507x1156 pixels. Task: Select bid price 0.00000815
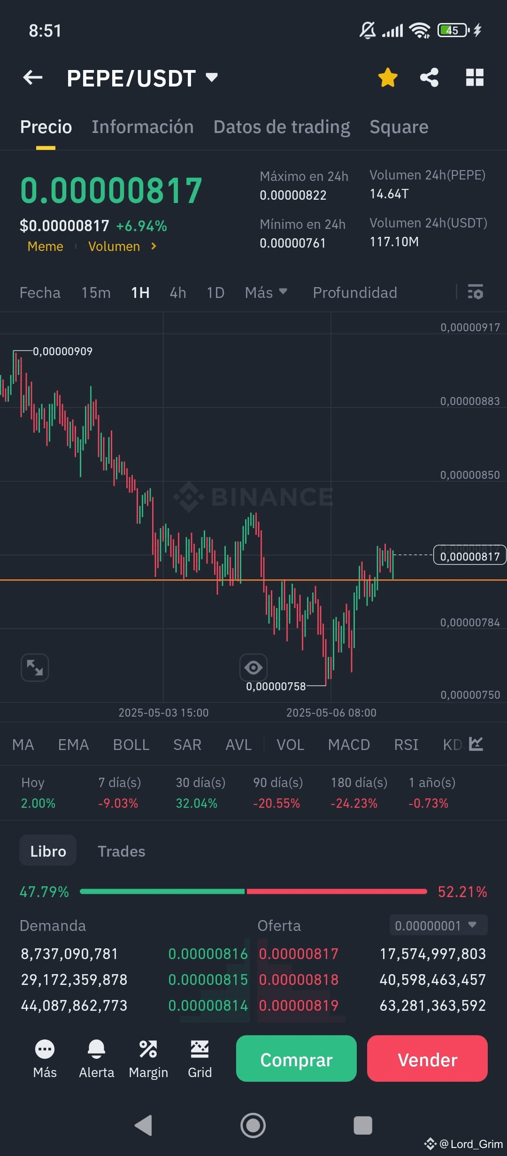pyautogui.click(x=208, y=979)
